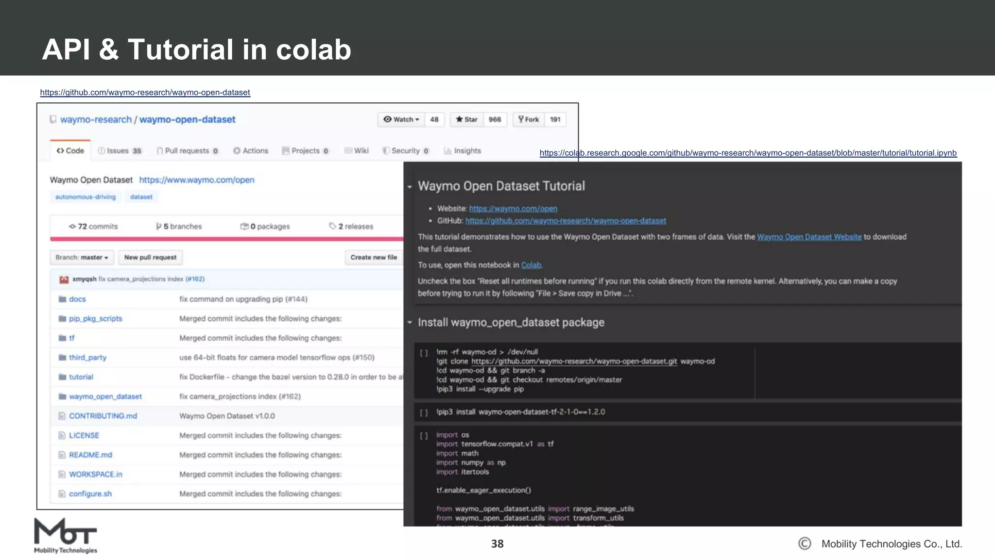The height and width of the screenshot is (559, 995).
Task: Click the tutorial folder icon
Action: click(x=62, y=377)
